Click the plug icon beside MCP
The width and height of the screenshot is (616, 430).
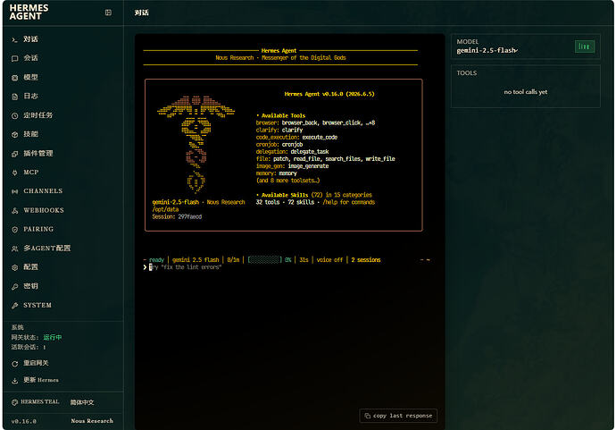tap(14, 173)
